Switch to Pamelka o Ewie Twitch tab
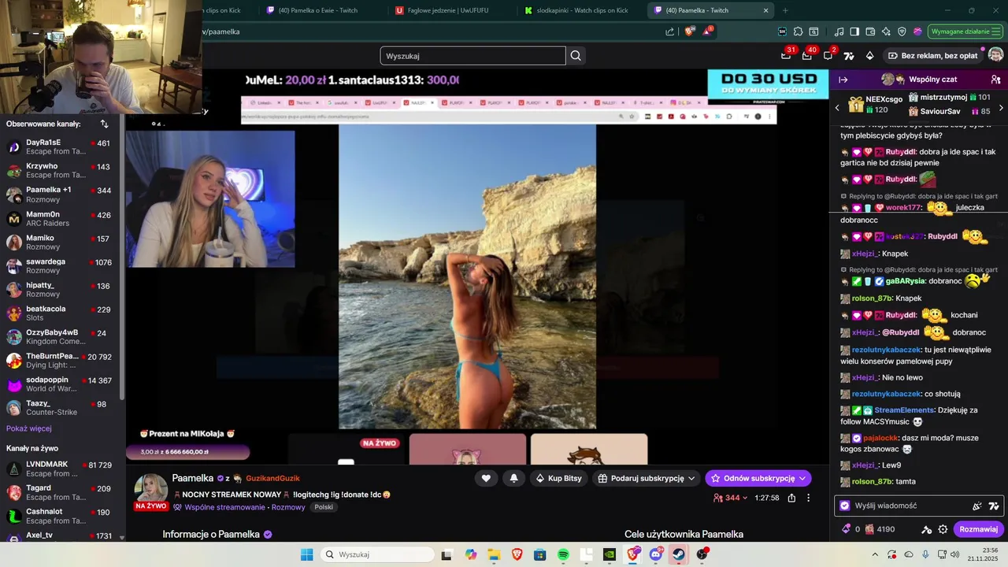 point(321,10)
